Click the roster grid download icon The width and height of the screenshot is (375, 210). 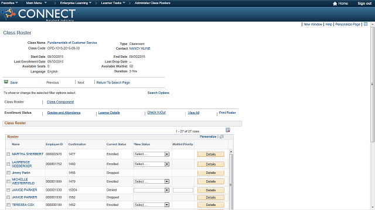point(228,130)
